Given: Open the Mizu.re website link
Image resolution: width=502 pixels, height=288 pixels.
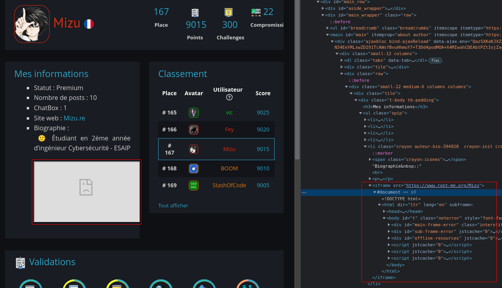Looking at the screenshot, I should [x=74, y=118].
